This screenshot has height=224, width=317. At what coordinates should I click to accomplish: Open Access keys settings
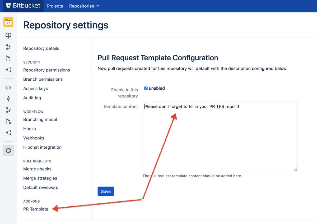pyautogui.click(x=35, y=89)
